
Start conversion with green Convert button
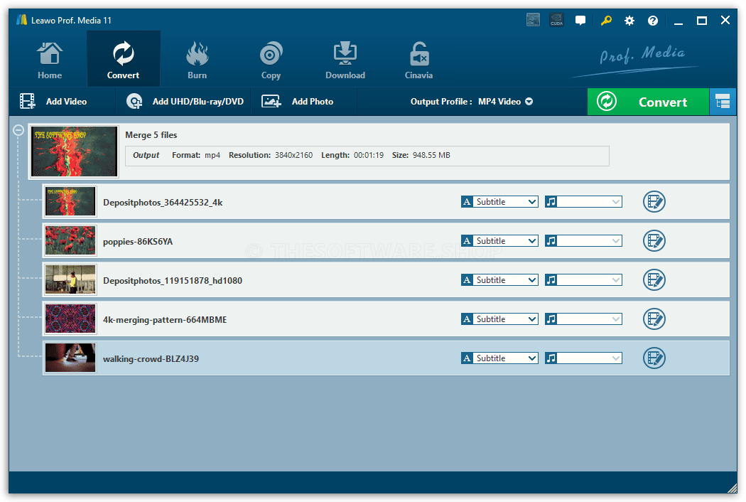click(648, 102)
